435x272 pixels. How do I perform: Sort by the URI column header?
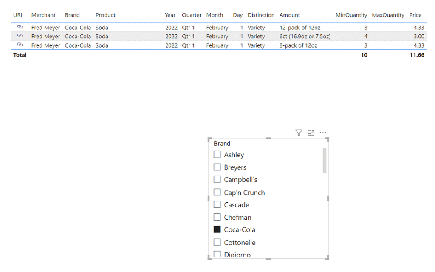tap(18, 15)
